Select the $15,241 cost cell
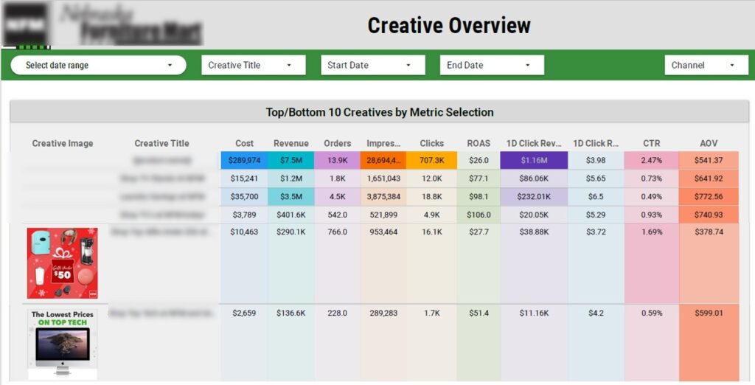Screen dimensions: 755x385 pyautogui.click(x=244, y=178)
